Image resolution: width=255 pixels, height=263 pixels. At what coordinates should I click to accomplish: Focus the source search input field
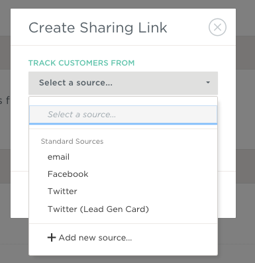pyautogui.click(x=123, y=115)
